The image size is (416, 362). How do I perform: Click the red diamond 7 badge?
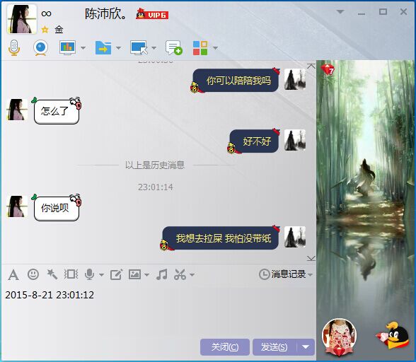point(328,69)
